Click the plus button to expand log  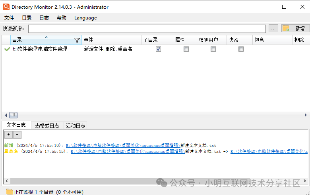pos(9,135)
